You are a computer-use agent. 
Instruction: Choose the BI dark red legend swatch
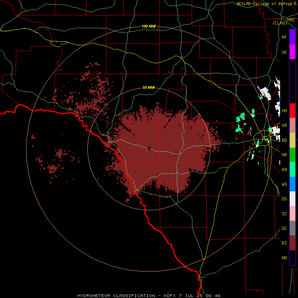[292, 243]
